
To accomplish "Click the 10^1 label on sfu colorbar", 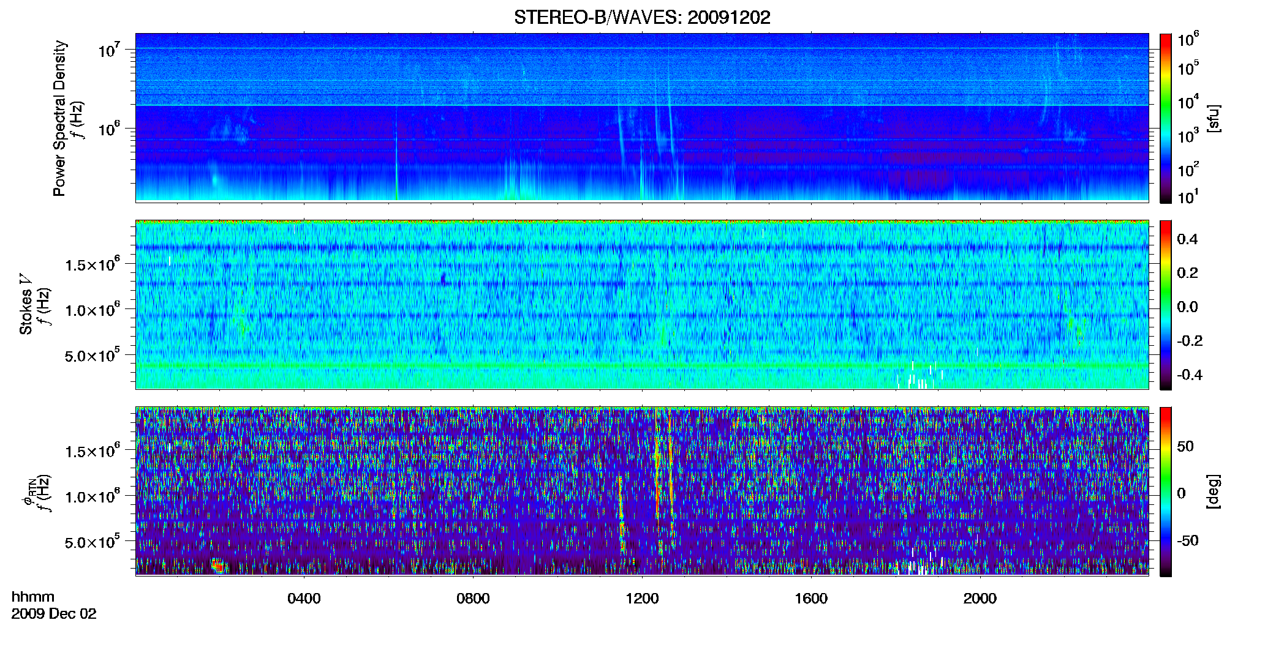I will tap(1188, 196).
